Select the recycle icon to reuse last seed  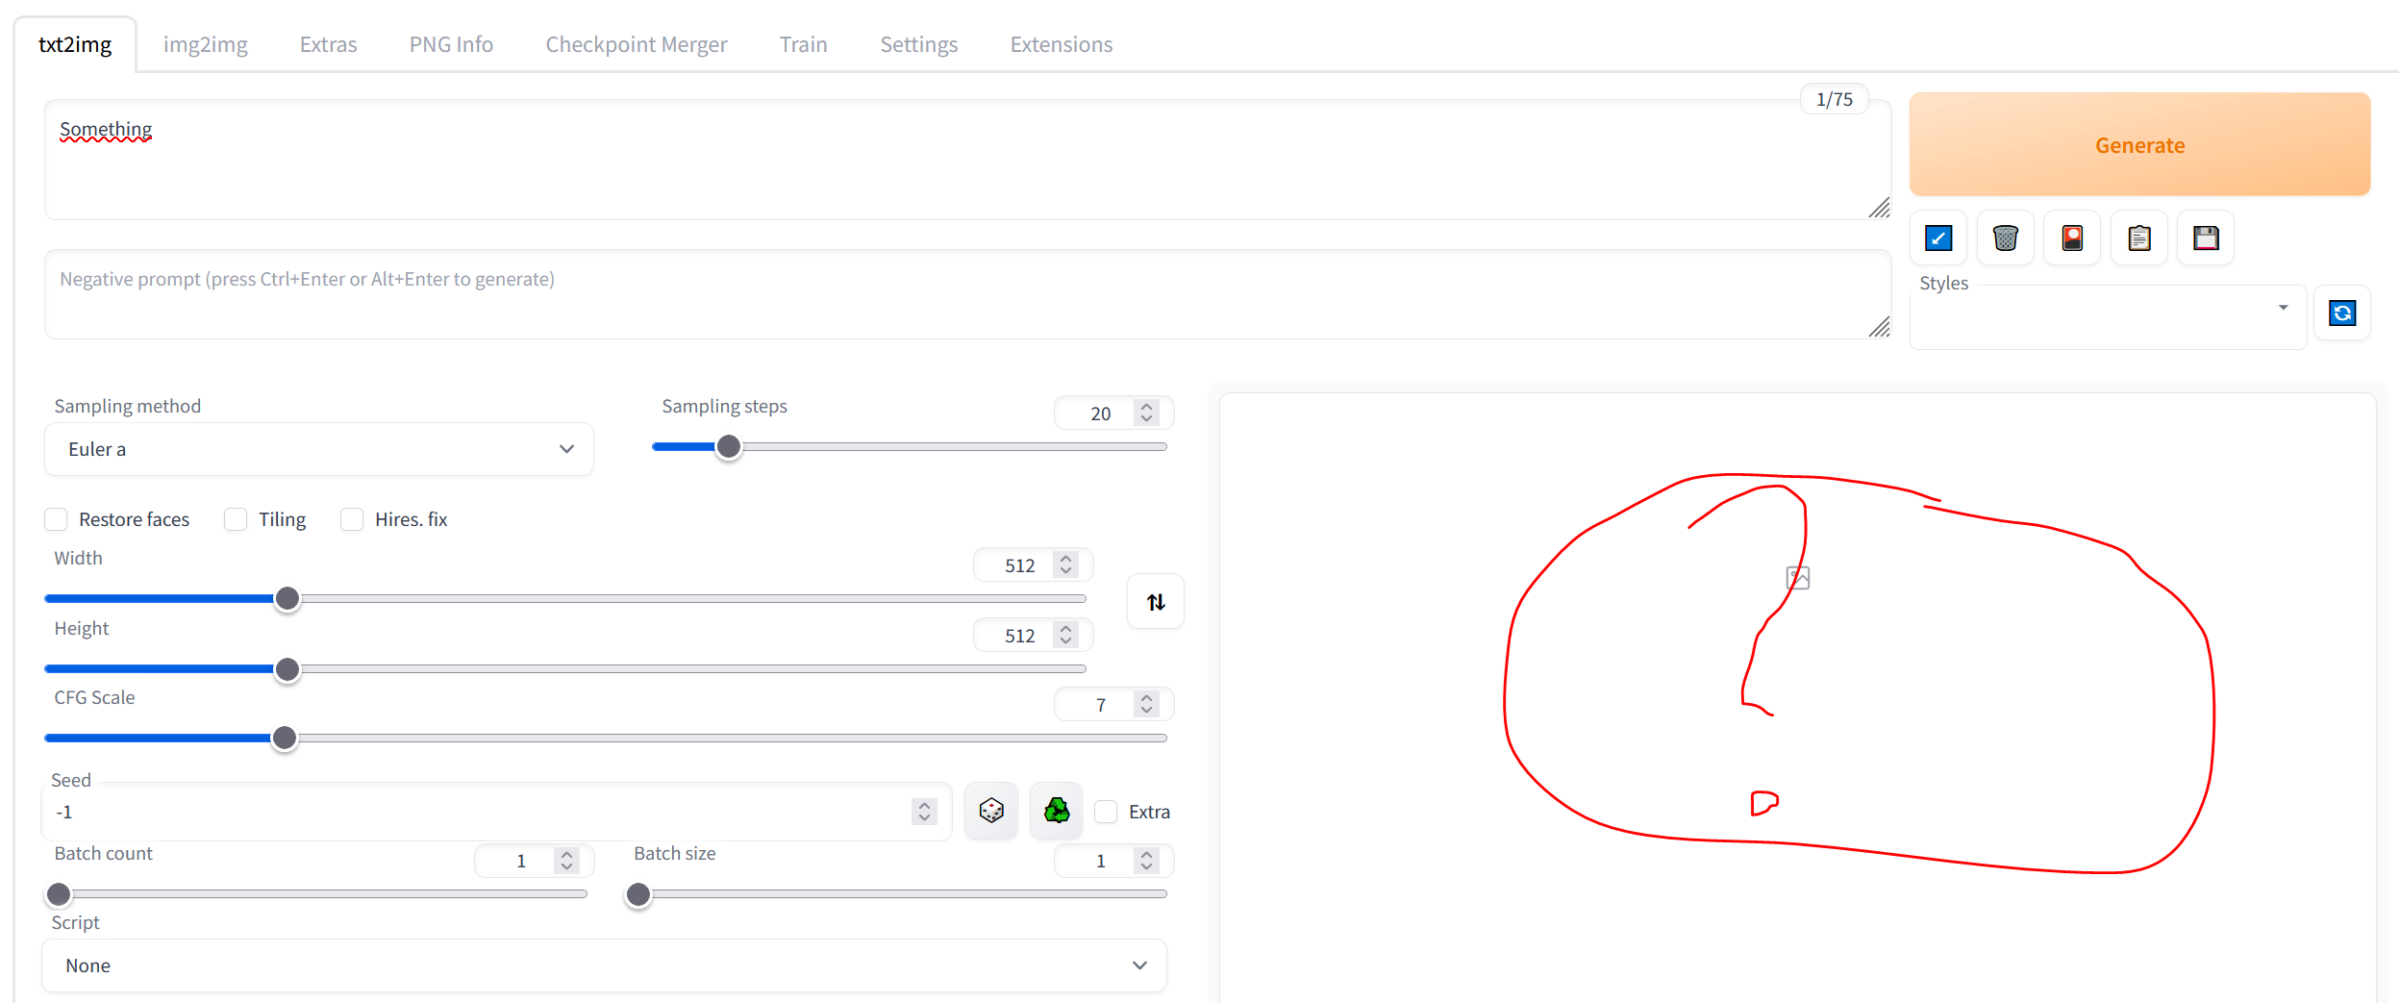click(1056, 811)
